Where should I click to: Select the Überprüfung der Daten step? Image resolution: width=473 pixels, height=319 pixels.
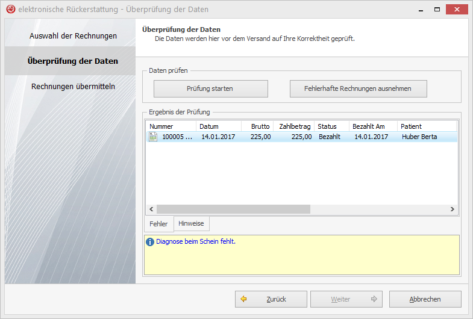[73, 61]
